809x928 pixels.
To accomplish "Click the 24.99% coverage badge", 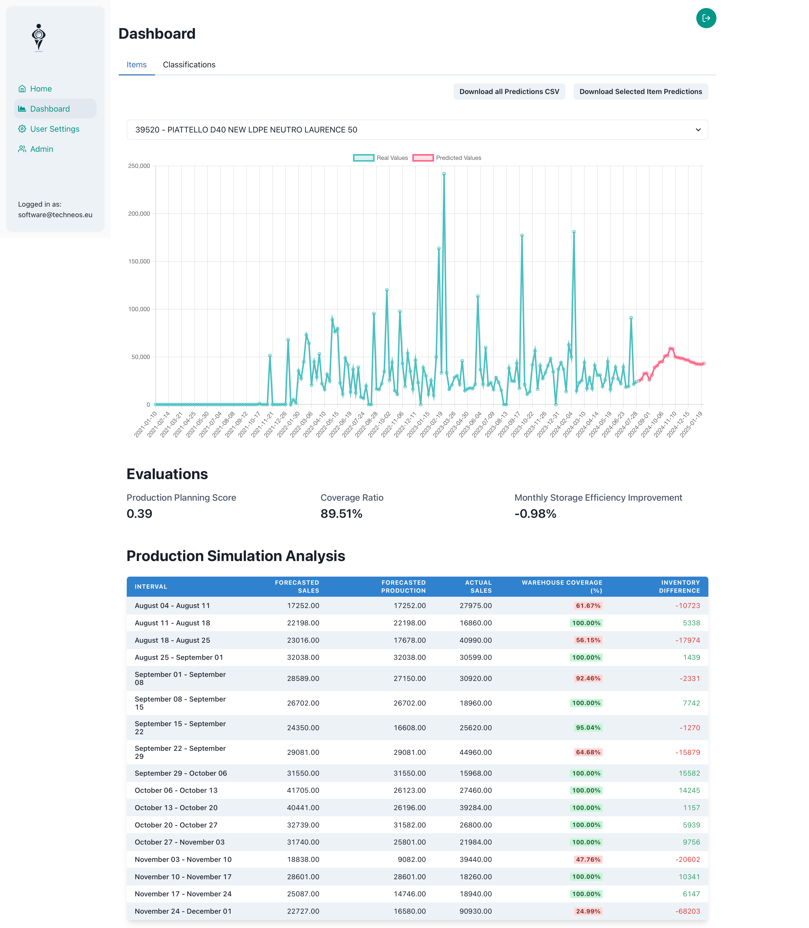I will pos(588,911).
